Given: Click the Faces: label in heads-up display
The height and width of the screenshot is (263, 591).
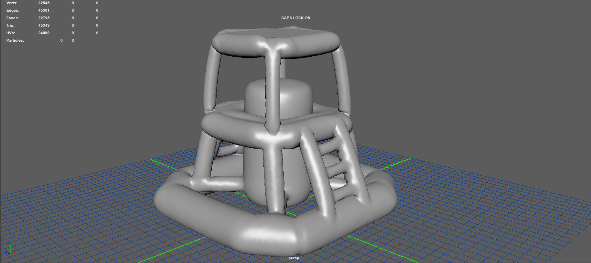Looking at the screenshot, I should (x=12, y=18).
